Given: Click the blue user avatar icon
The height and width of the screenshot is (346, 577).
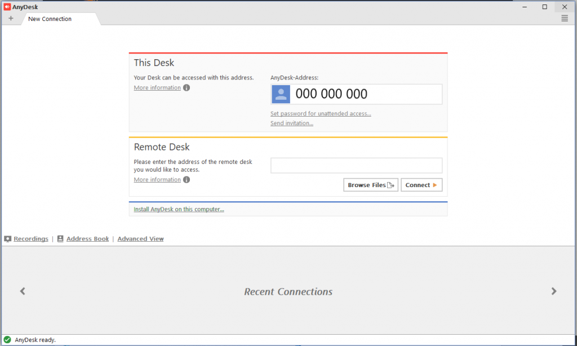Looking at the screenshot, I should (x=281, y=94).
